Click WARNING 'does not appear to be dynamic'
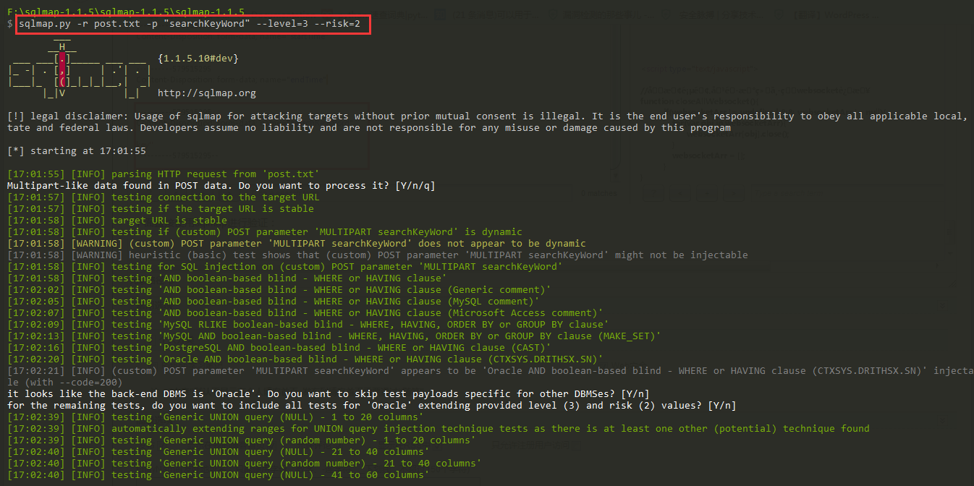Screen dimensions: 974x486 297,244
